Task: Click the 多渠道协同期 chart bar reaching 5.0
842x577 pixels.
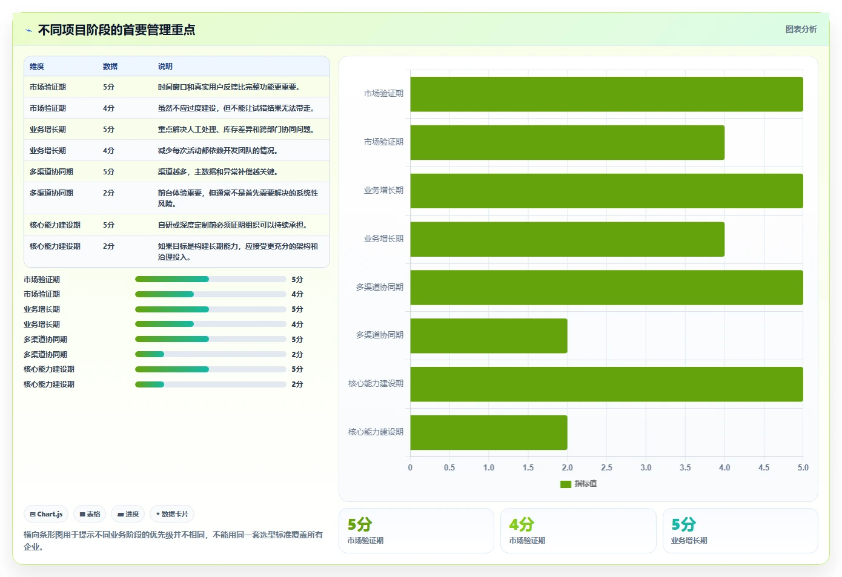Action: click(606, 288)
